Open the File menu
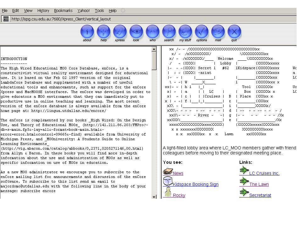Screen dimensions: 300x233 tap(5, 11)
